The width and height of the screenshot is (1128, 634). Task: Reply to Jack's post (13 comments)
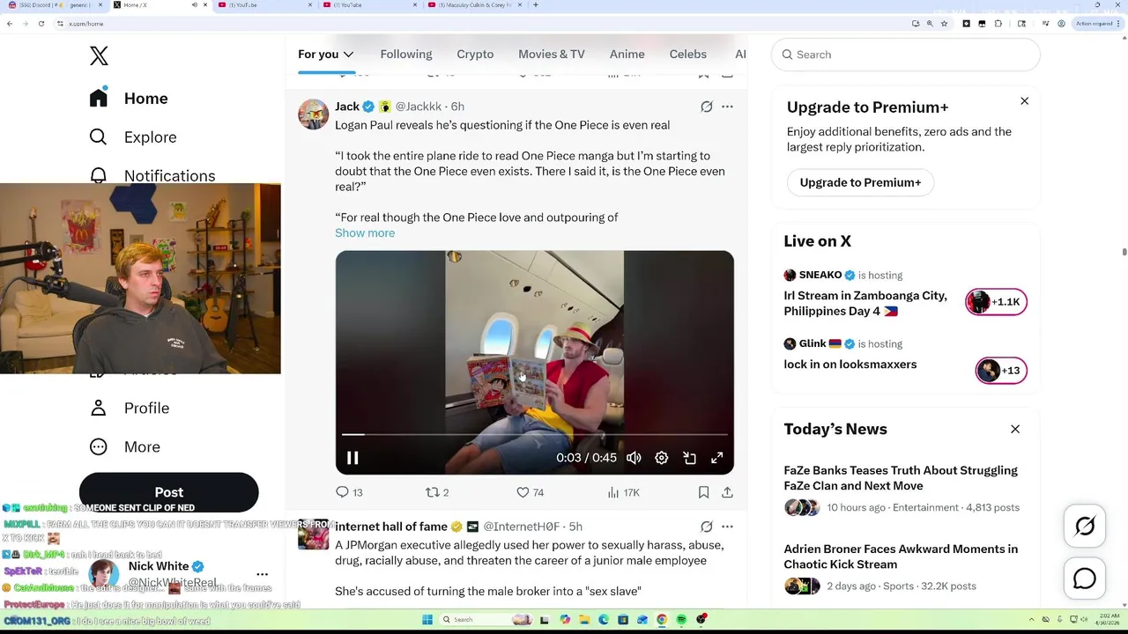click(x=350, y=492)
